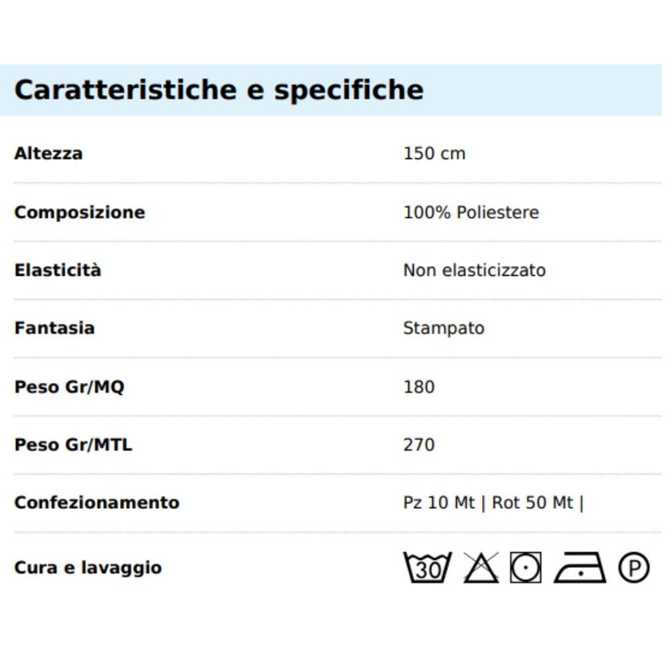This screenshot has height=665, width=665.
Task: Click the tumble dry low icon
Action: tap(525, 567)
